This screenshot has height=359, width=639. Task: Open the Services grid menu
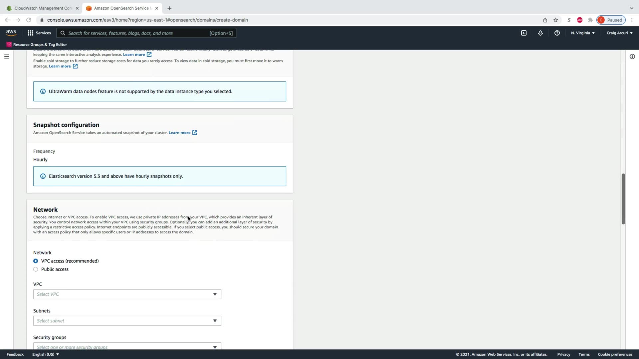39,33
